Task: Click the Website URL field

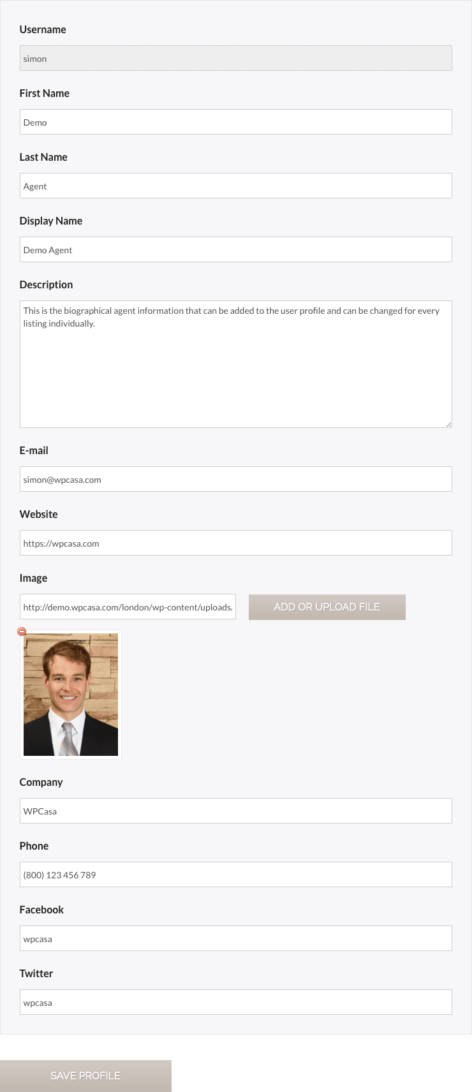Action: click(236, 543)
